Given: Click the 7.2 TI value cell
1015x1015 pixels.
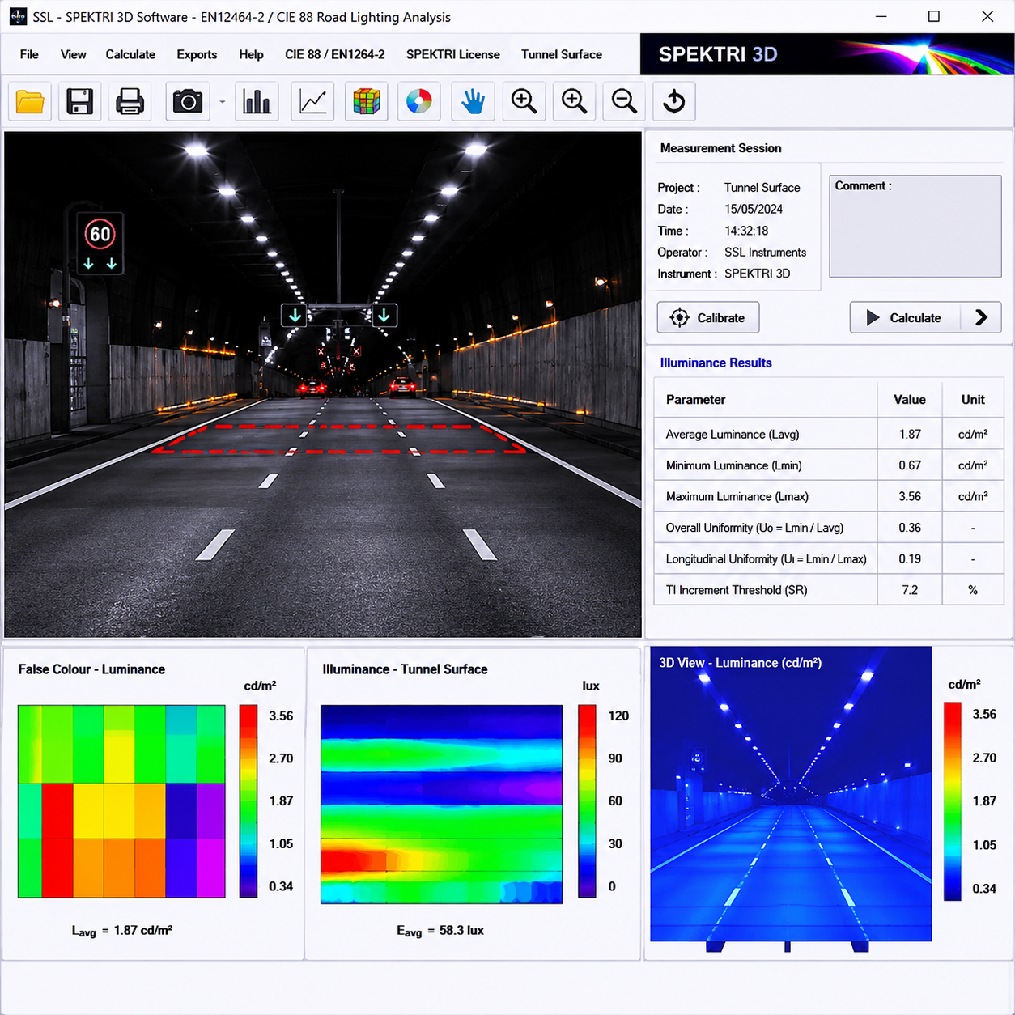Looking at the screenshot, I should point(910,590).
